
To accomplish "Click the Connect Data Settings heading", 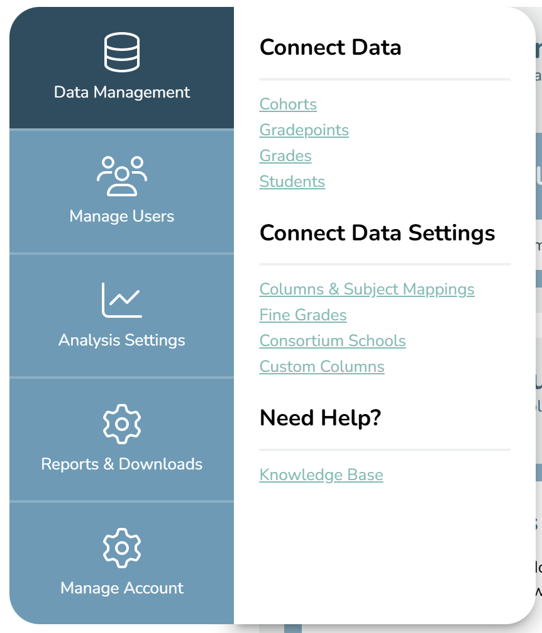I will coord(377,233).
